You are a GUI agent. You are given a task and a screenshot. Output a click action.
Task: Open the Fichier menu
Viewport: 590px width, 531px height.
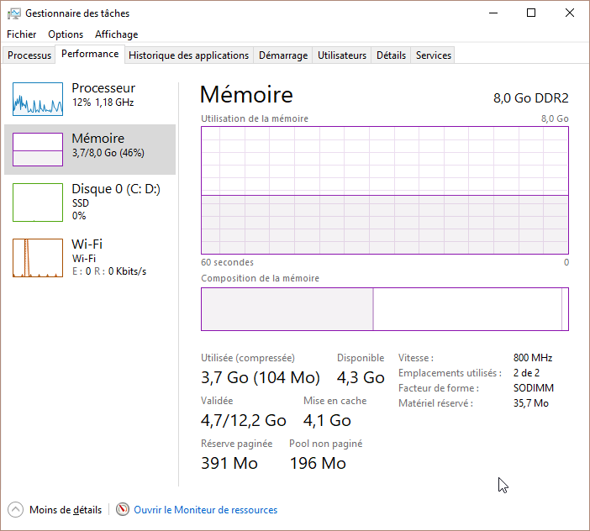pyautogui.click(x=22, y=34)
